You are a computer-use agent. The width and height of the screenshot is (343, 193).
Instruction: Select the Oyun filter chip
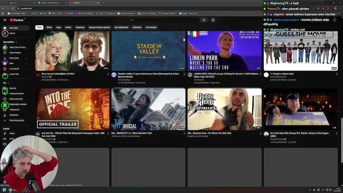coord(59,27)
